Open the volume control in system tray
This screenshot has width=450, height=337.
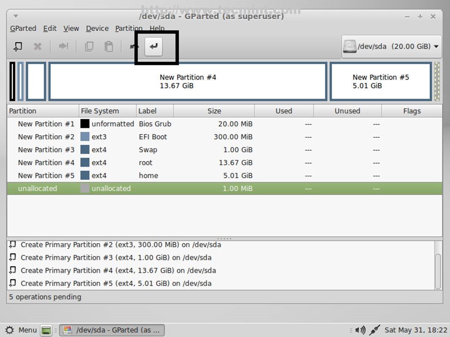[360, 330]
